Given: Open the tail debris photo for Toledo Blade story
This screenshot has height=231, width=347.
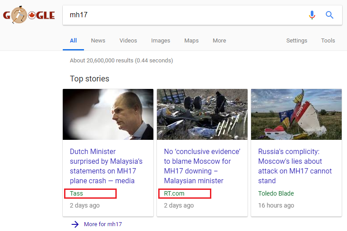Looking at the screenshot, I should pos(296,114).
